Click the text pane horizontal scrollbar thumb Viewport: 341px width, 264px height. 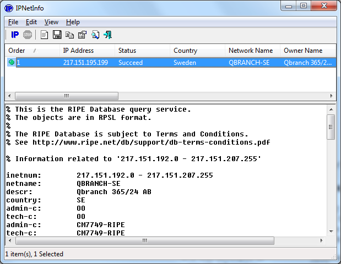click(x=145, y=240)
